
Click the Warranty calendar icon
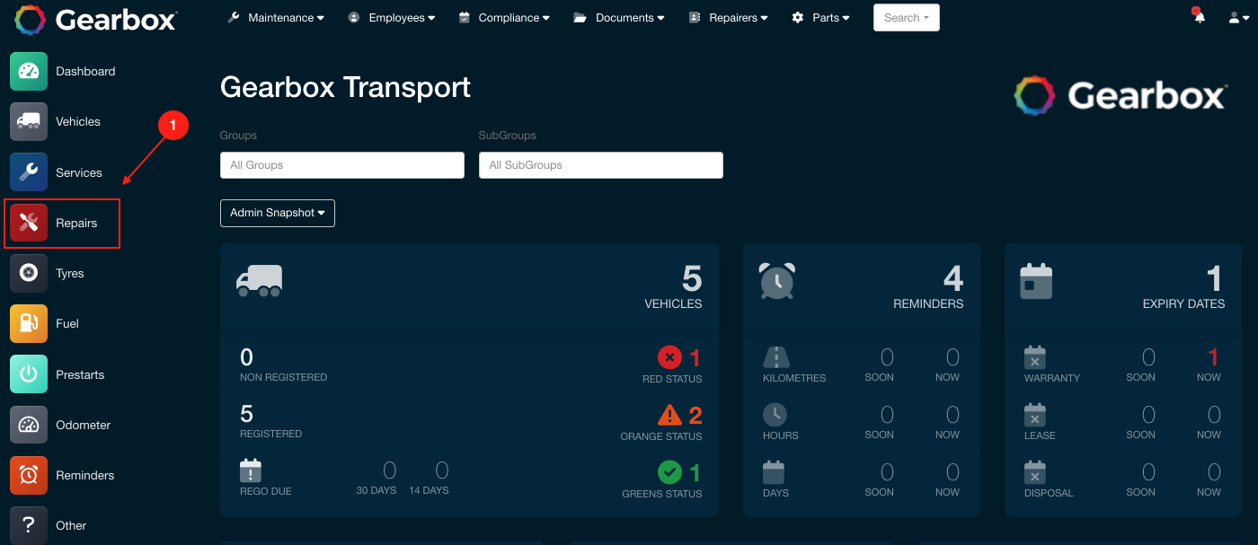[x=1035, y=357]
